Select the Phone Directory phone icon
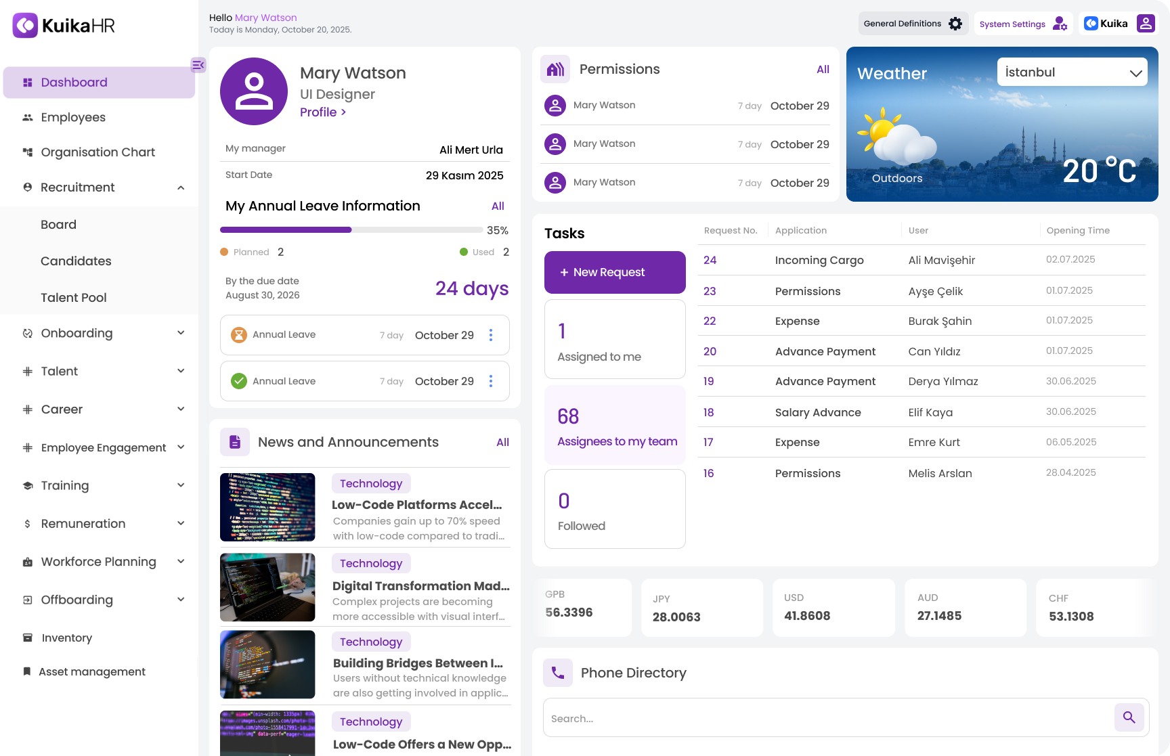 coord(557,673)
